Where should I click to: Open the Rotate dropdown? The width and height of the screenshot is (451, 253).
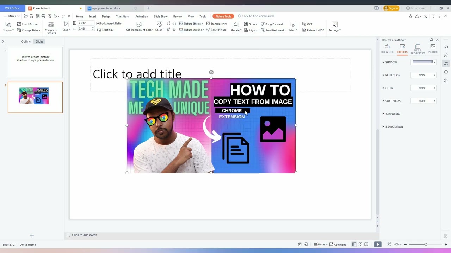point(236,27)
